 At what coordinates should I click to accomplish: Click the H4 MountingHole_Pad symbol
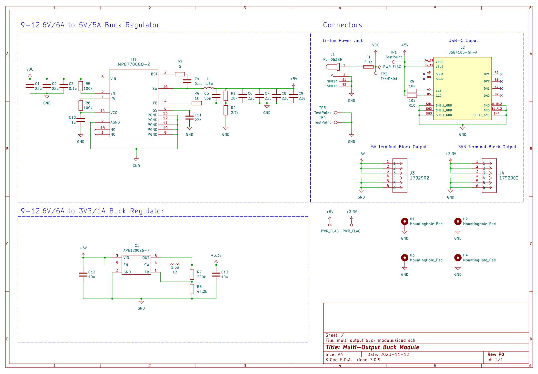(x=458, y=258)
